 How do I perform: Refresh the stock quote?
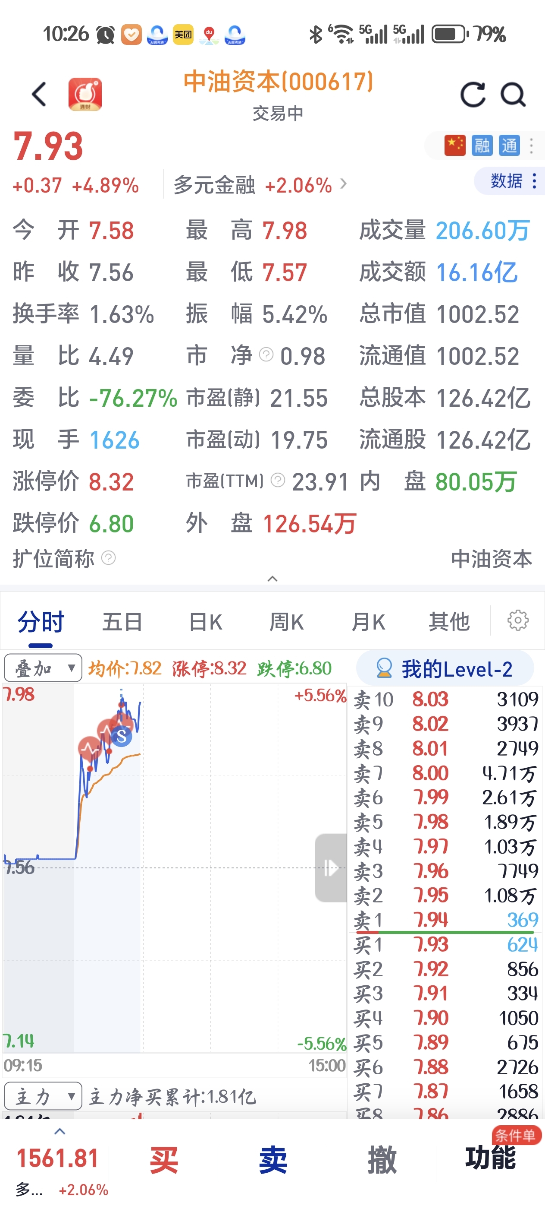click(473, 95)
